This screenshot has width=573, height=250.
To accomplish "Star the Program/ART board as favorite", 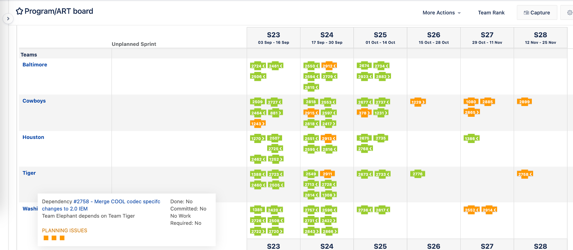I will (x=19, y=11).
